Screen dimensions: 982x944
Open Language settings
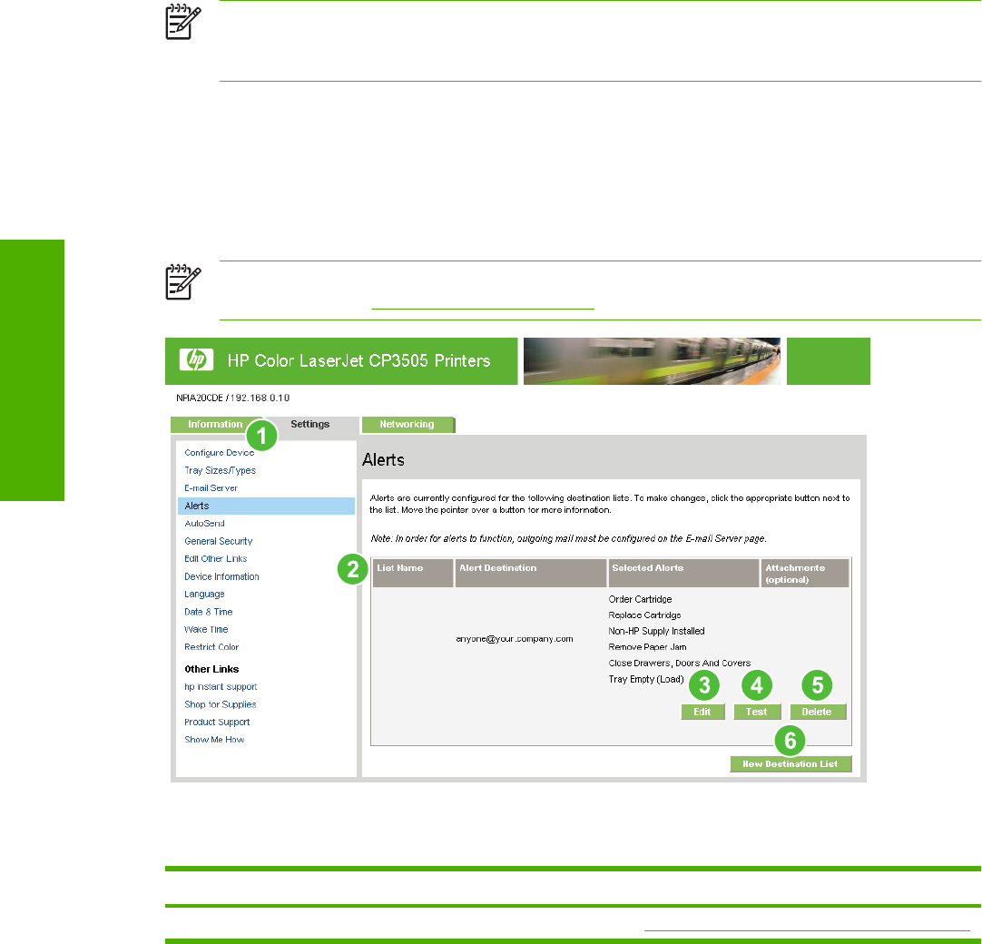(204, 594)
